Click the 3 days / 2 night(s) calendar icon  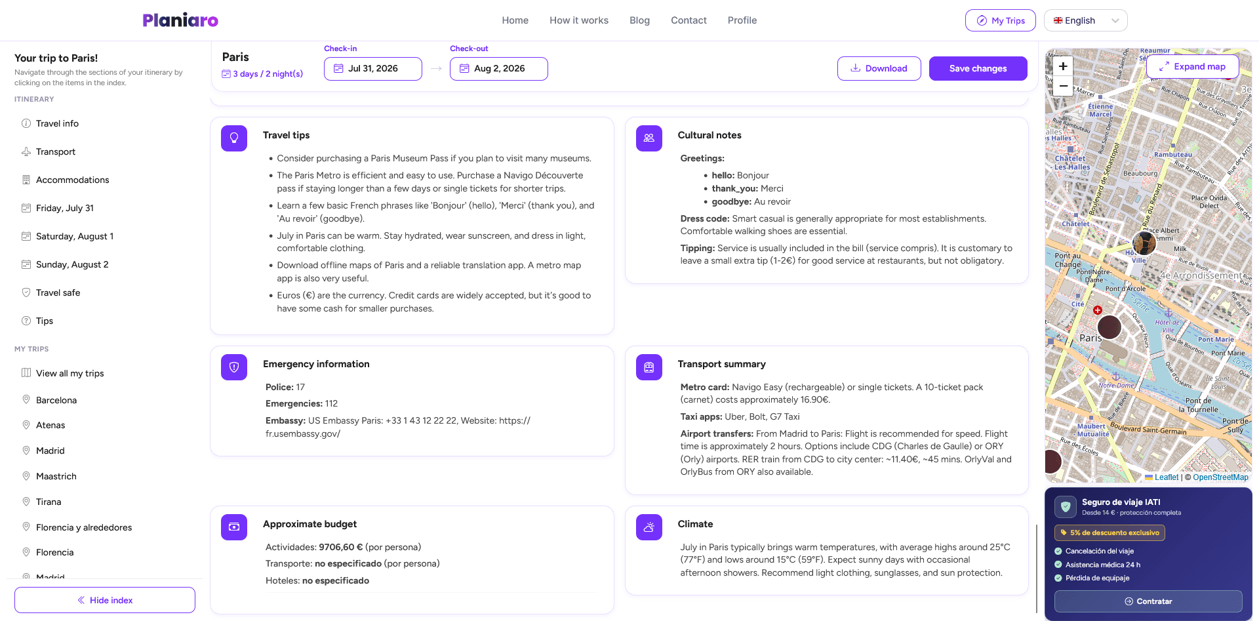(226, 74)
